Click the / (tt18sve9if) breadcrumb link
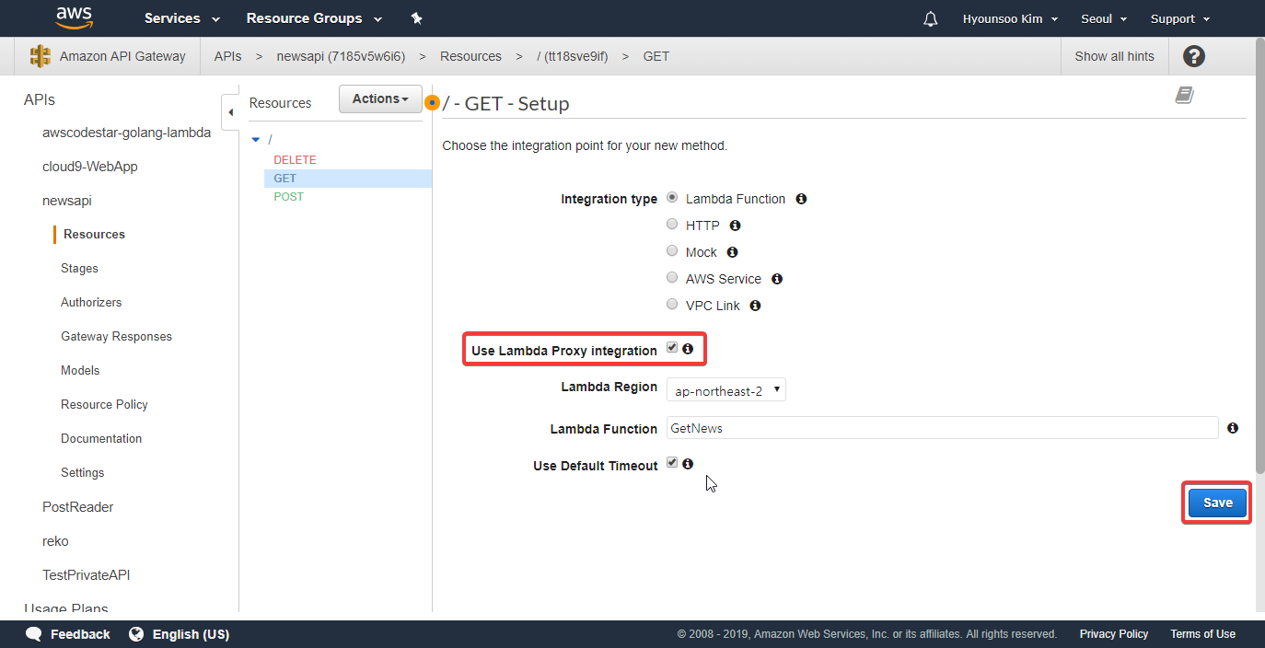Screen dimensions: 1265x648 [572, 56]
